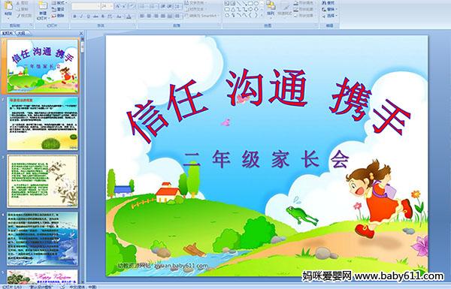451x289 pixels.
Task: Switch to the Slides thumbnail tab
Action: coord(8,33)
